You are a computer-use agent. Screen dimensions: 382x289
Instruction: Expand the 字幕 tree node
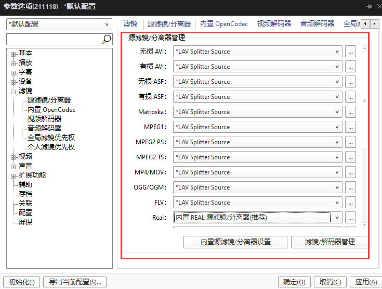[13, 73]
